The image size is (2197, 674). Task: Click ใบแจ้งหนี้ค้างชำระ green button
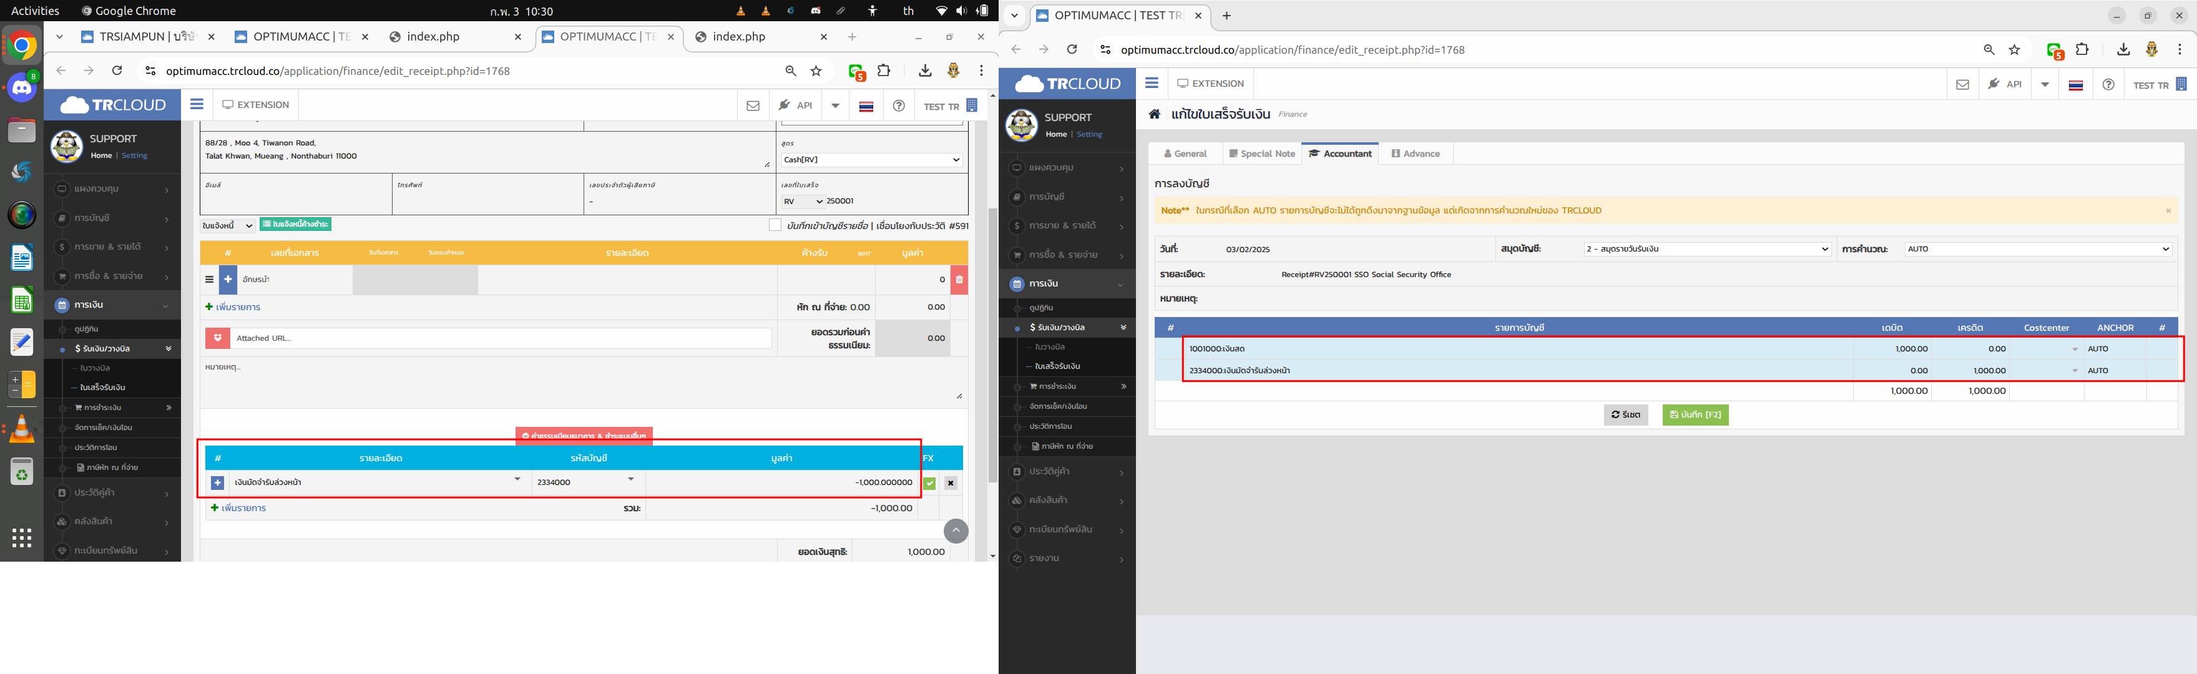(x=295, y=225)
